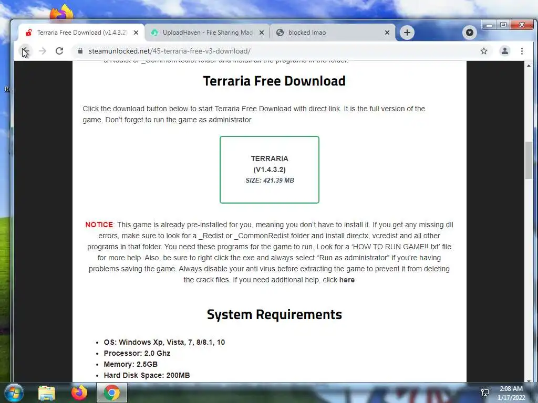The image size is (538, 403).
Task: Close the blocked lmao tab
Action: coord(387,33)
